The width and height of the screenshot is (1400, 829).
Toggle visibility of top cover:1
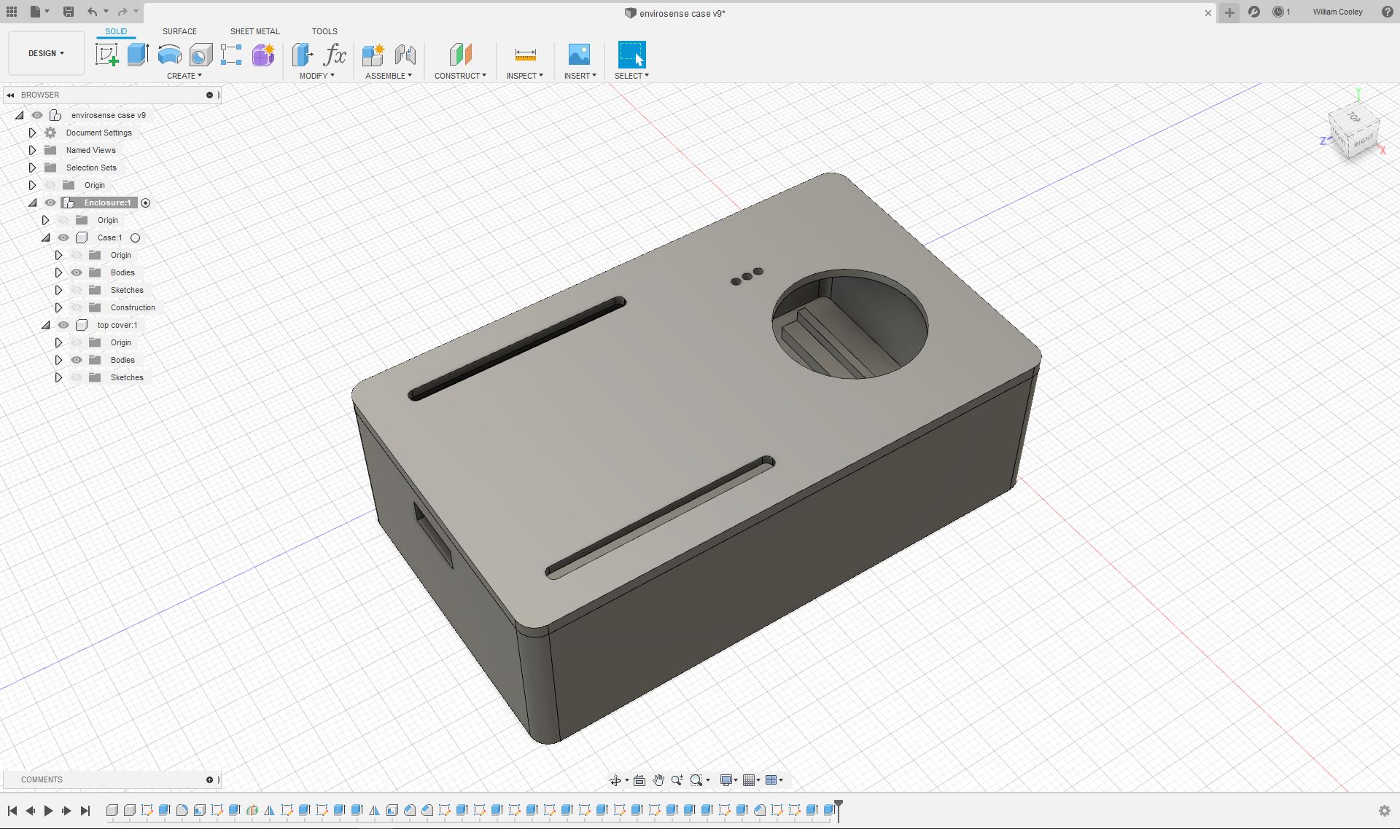[63, 325]
